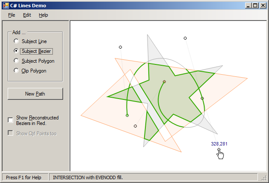This screenshot has height=183, width=269.
Task: Select the Subject Line radio button
Action: coord(16,41)
